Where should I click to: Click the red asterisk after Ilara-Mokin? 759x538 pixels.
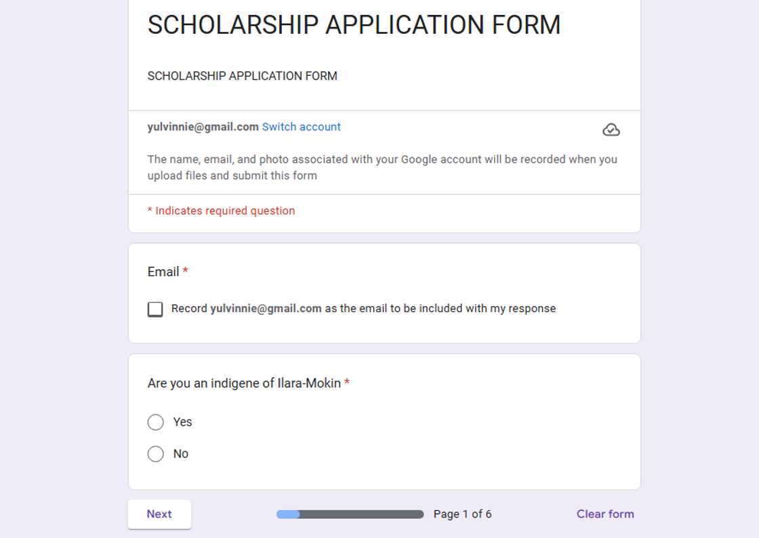coord(347,383)
